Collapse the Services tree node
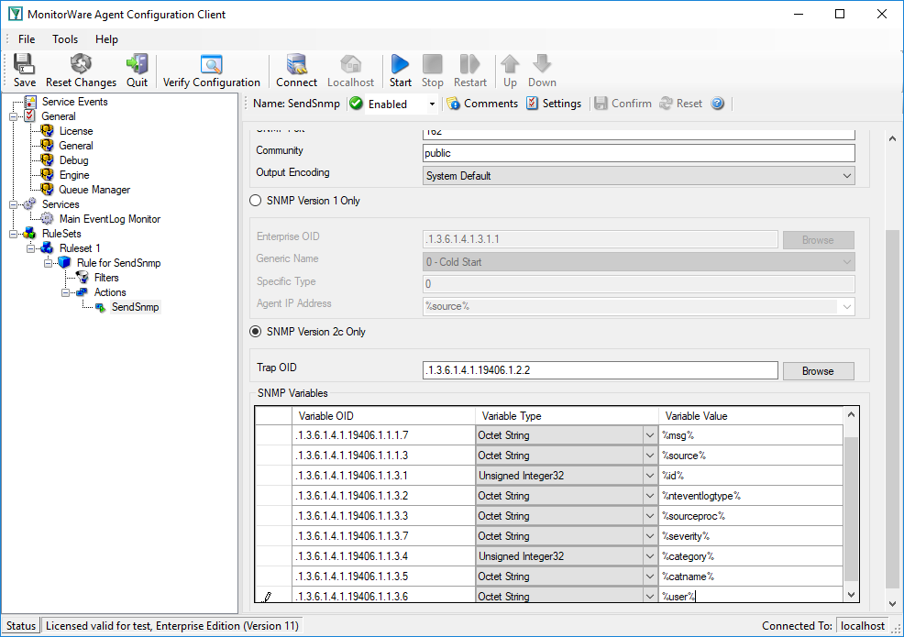 point(13,204)
